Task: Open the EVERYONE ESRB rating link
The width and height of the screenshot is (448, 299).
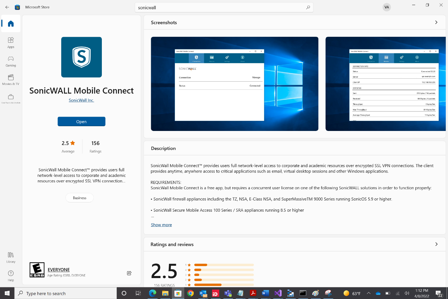Action: tap(59, 269)
